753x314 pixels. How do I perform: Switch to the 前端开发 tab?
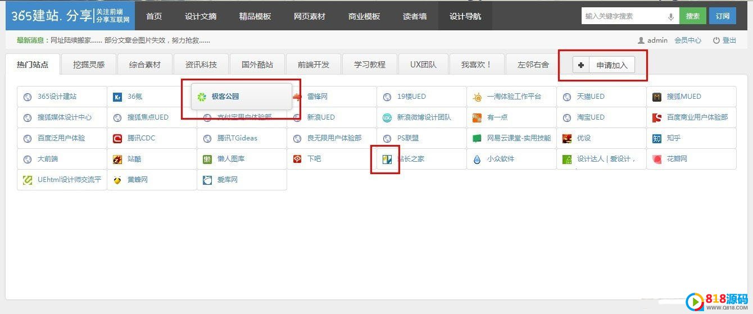314,64
